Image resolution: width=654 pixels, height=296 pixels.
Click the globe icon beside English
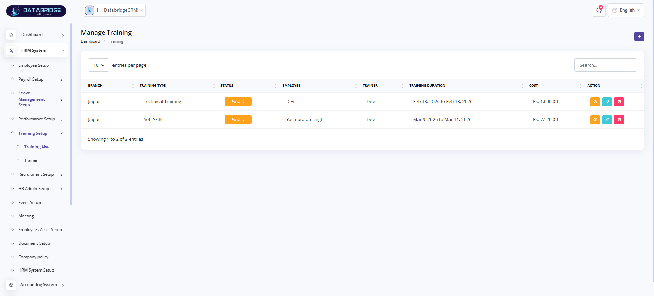615,10
